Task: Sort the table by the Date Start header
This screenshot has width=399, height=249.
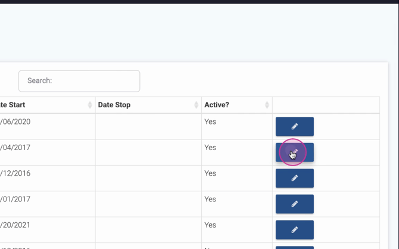Action: 12,105
